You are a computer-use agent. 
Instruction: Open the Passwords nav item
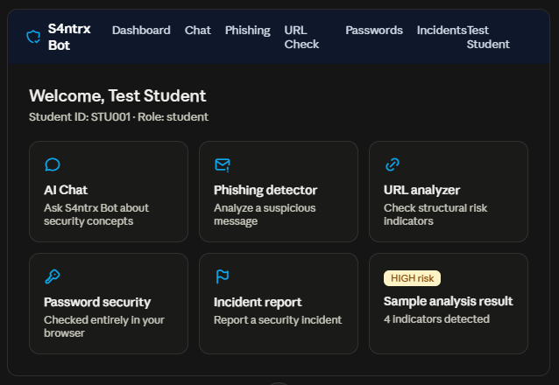point(374,31)
